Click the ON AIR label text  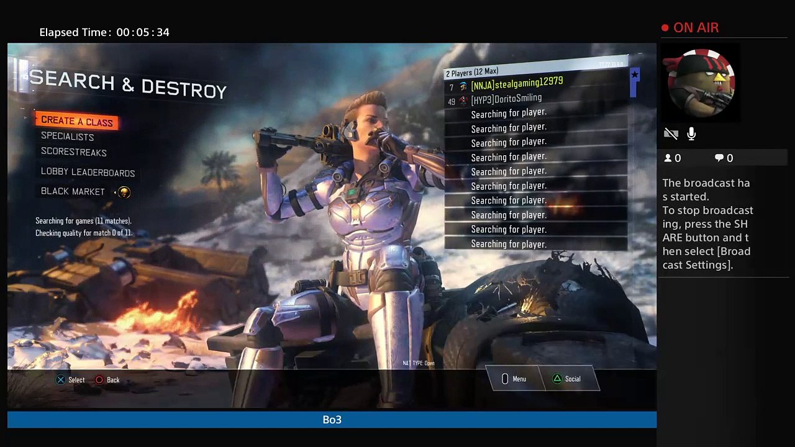pyautogui.click(x=696, y=28)
